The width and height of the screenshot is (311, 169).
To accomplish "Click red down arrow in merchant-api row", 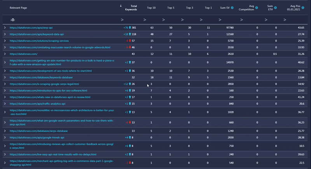I will tap(130, 163).
